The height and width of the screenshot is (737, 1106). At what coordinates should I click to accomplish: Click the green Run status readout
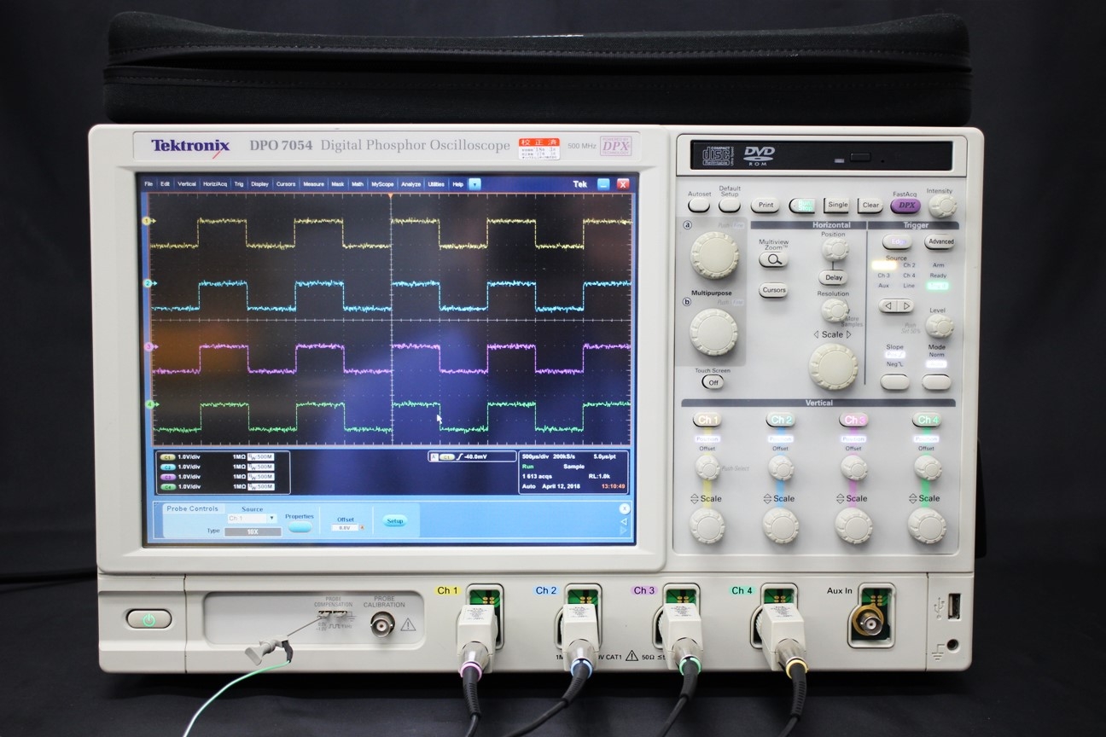pyautogui.click(x=528, y=467)
